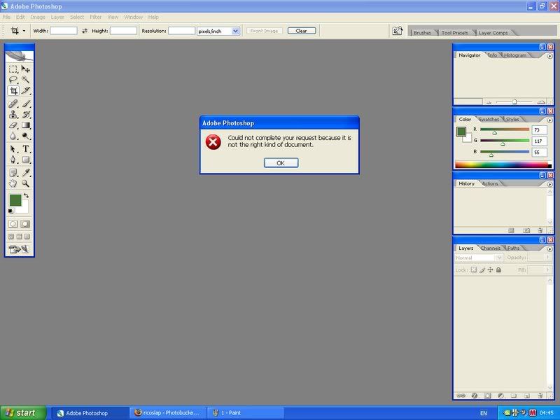The image size is (560, 420).
Task: Click the foreground color swatch in toolbox
Action: pyautogui.click(x=15, y=200)
